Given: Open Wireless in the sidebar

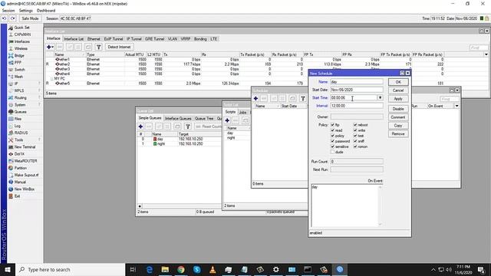Looking at the screenshot, I should [x=21, y=48].
